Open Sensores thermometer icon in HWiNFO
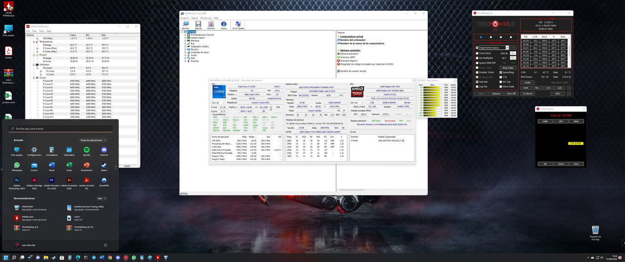This screenshot has height=262, width=625. [x=211, y=25]
